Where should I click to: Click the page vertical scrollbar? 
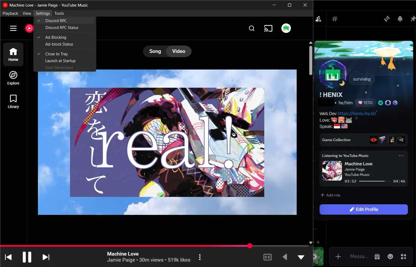311,60
